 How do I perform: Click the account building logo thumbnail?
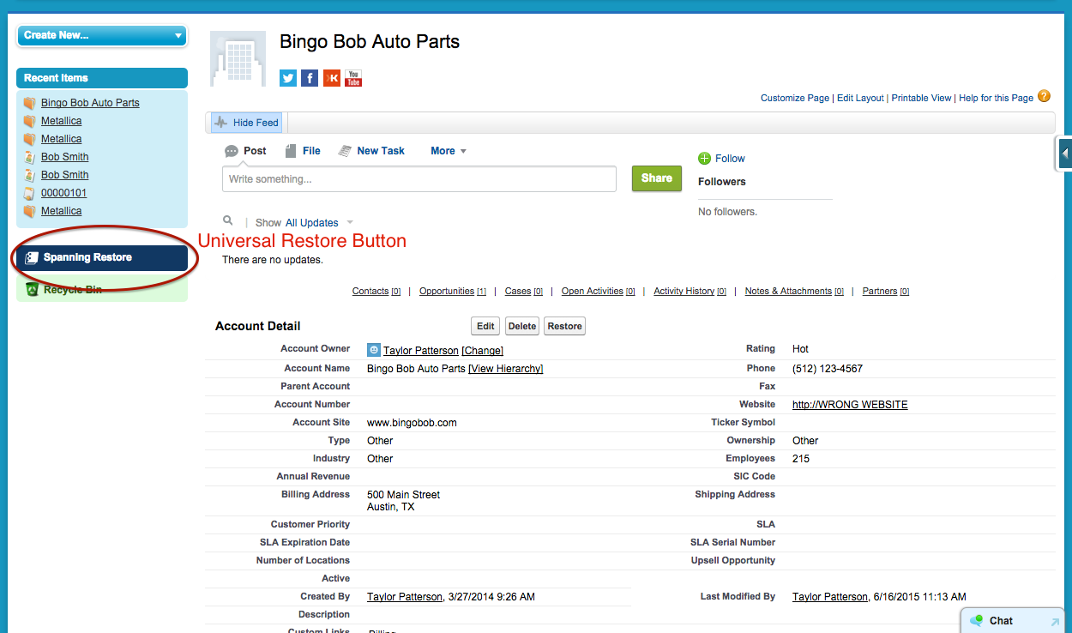point(238,57)
